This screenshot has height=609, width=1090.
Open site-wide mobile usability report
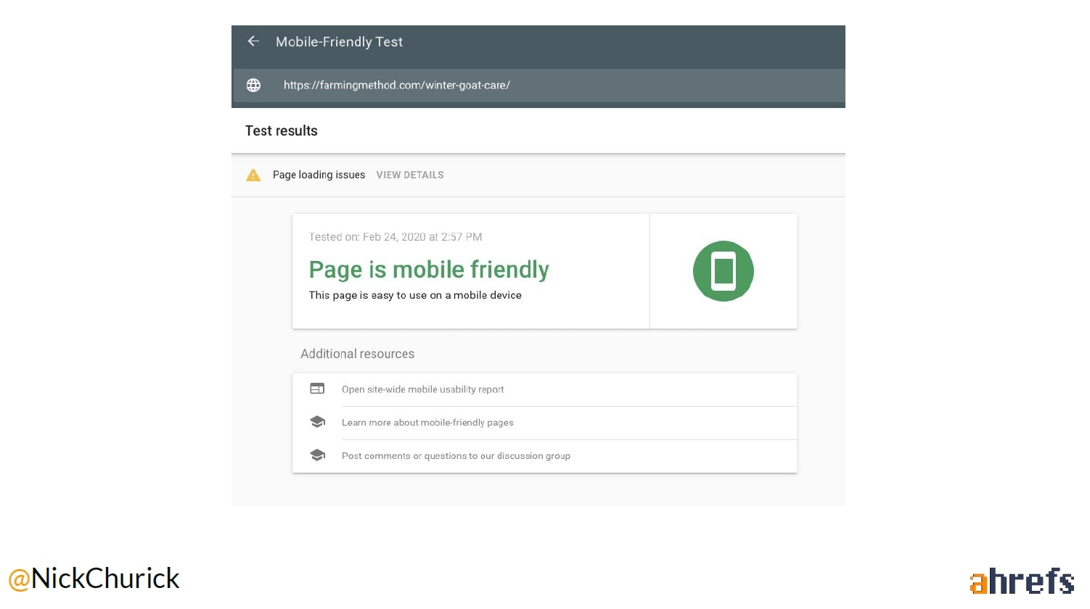point(422,389)
